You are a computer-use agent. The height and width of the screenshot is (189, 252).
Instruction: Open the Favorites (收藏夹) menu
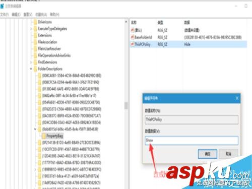click(41, 15)
